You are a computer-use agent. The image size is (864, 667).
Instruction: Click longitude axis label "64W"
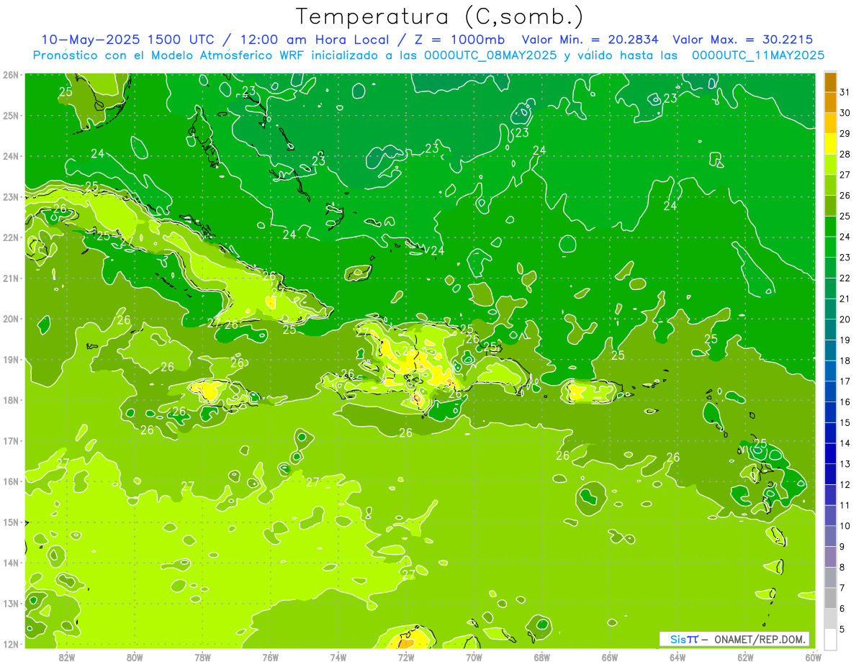click(x=678, y=657)
